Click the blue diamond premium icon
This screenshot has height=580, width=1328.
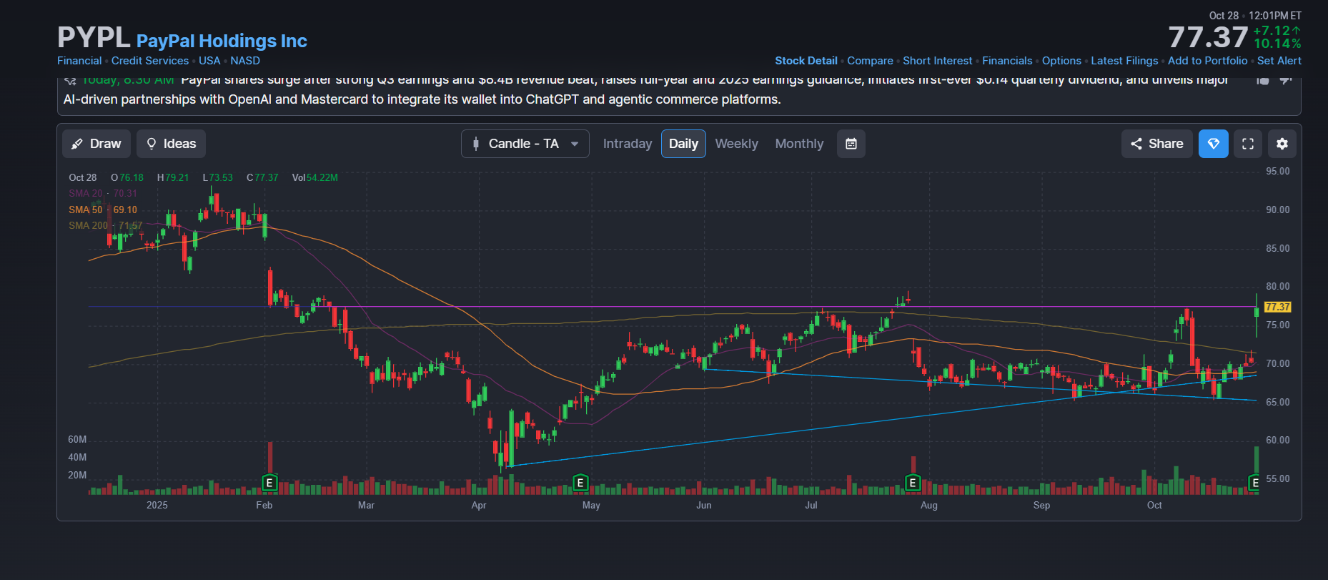tap(1213, 144)
